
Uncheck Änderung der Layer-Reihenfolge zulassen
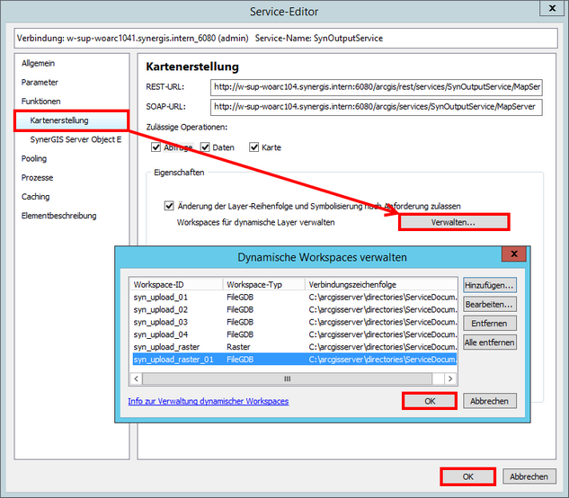(169, 206)
